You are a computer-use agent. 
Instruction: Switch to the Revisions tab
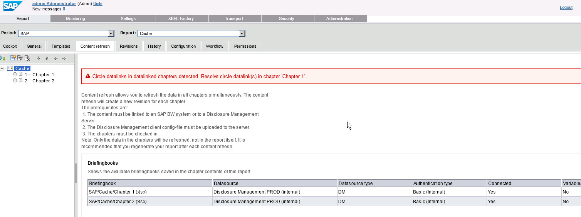click(x=129, y=46)
